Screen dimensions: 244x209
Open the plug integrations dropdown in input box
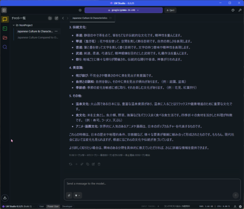[77, 196]
